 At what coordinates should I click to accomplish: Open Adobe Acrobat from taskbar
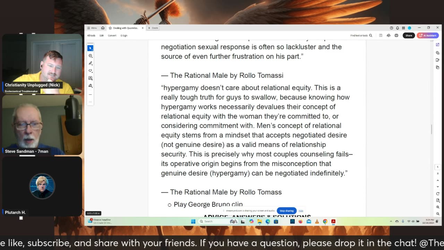click(x=333, y=222)
